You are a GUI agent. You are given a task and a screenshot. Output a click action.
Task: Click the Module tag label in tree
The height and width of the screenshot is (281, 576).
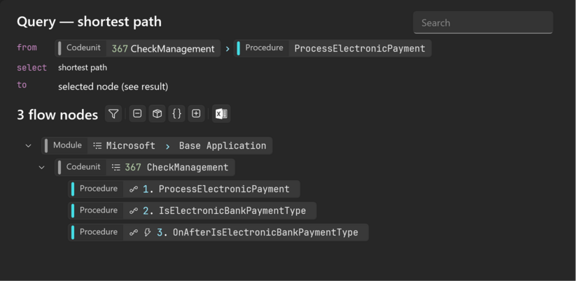click(67, 145)
